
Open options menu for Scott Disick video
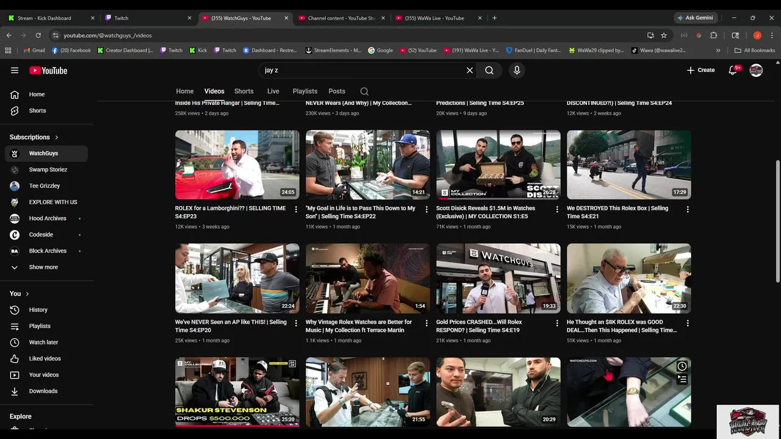click(x=557, y=209)
